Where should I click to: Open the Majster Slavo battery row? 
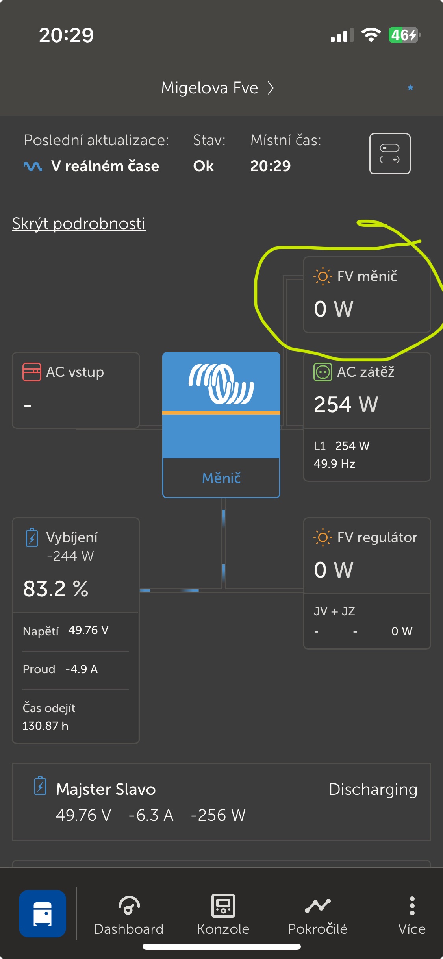[x=221, y=802]
